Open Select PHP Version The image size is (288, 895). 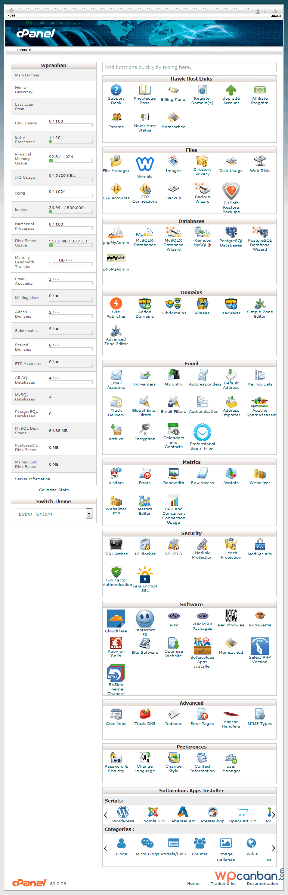pyautogui.click(x=260, y=645)
